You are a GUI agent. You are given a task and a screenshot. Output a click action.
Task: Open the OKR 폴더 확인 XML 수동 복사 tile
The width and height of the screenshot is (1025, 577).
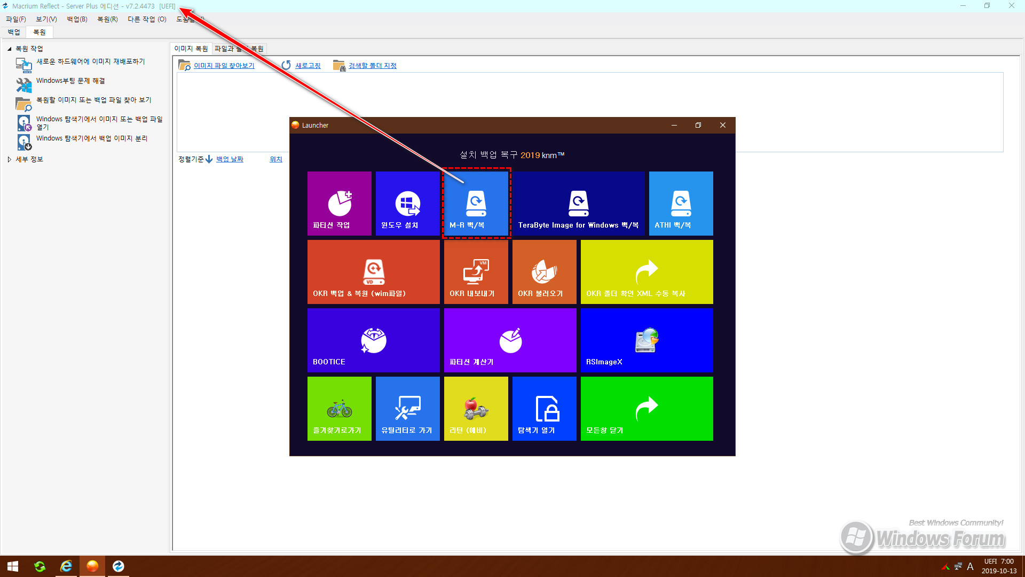pos(646,272)
